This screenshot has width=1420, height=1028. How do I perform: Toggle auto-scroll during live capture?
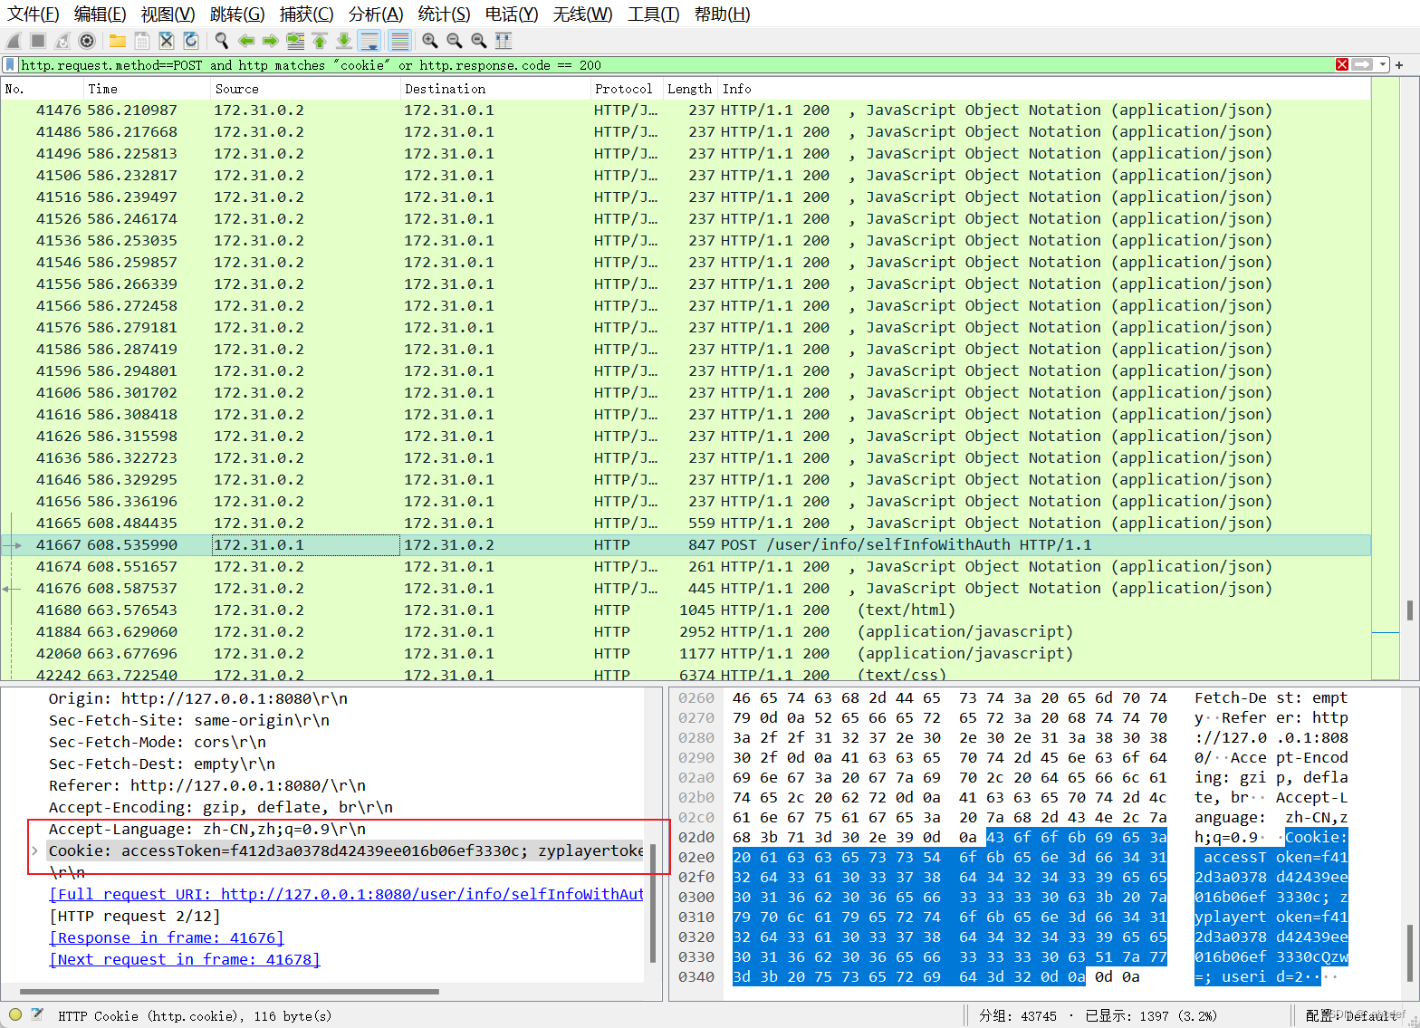(369, 41)
